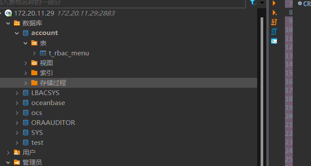The image size is (311, 166).
Task: Select the t_rbac_menu table icon
Action: (x=43, y=53)
